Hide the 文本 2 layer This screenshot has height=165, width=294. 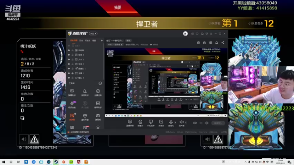point(69,64)
